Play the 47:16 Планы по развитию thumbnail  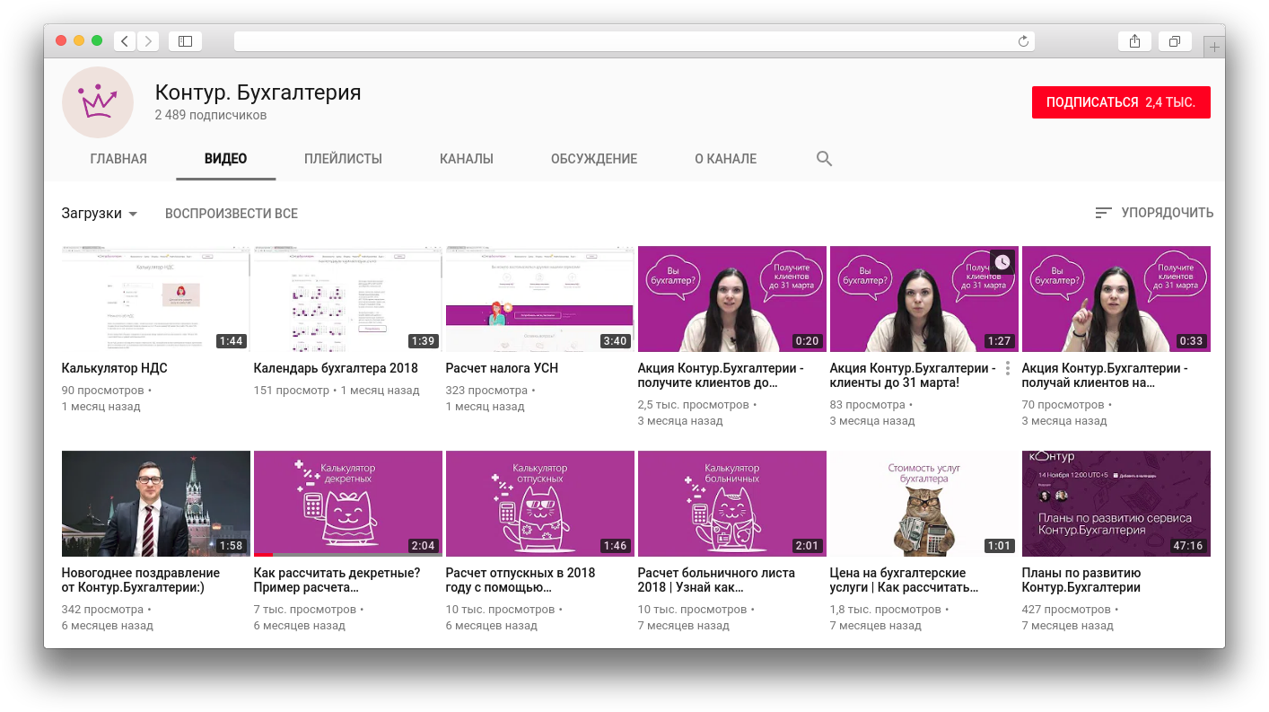[1116, 504]
